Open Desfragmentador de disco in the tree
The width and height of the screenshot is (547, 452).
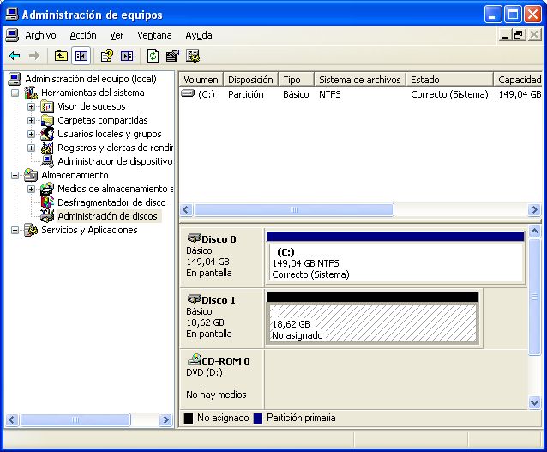(x=111, y=202)
